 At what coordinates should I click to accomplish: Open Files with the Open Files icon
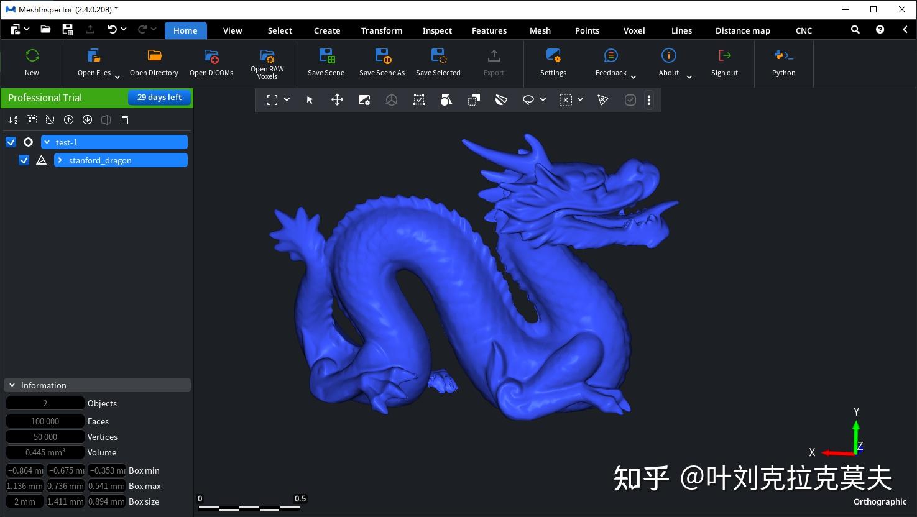94,56
